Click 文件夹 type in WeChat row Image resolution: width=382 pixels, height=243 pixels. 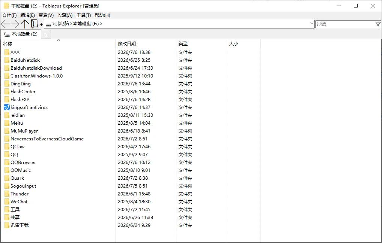(x=185, y=201)
